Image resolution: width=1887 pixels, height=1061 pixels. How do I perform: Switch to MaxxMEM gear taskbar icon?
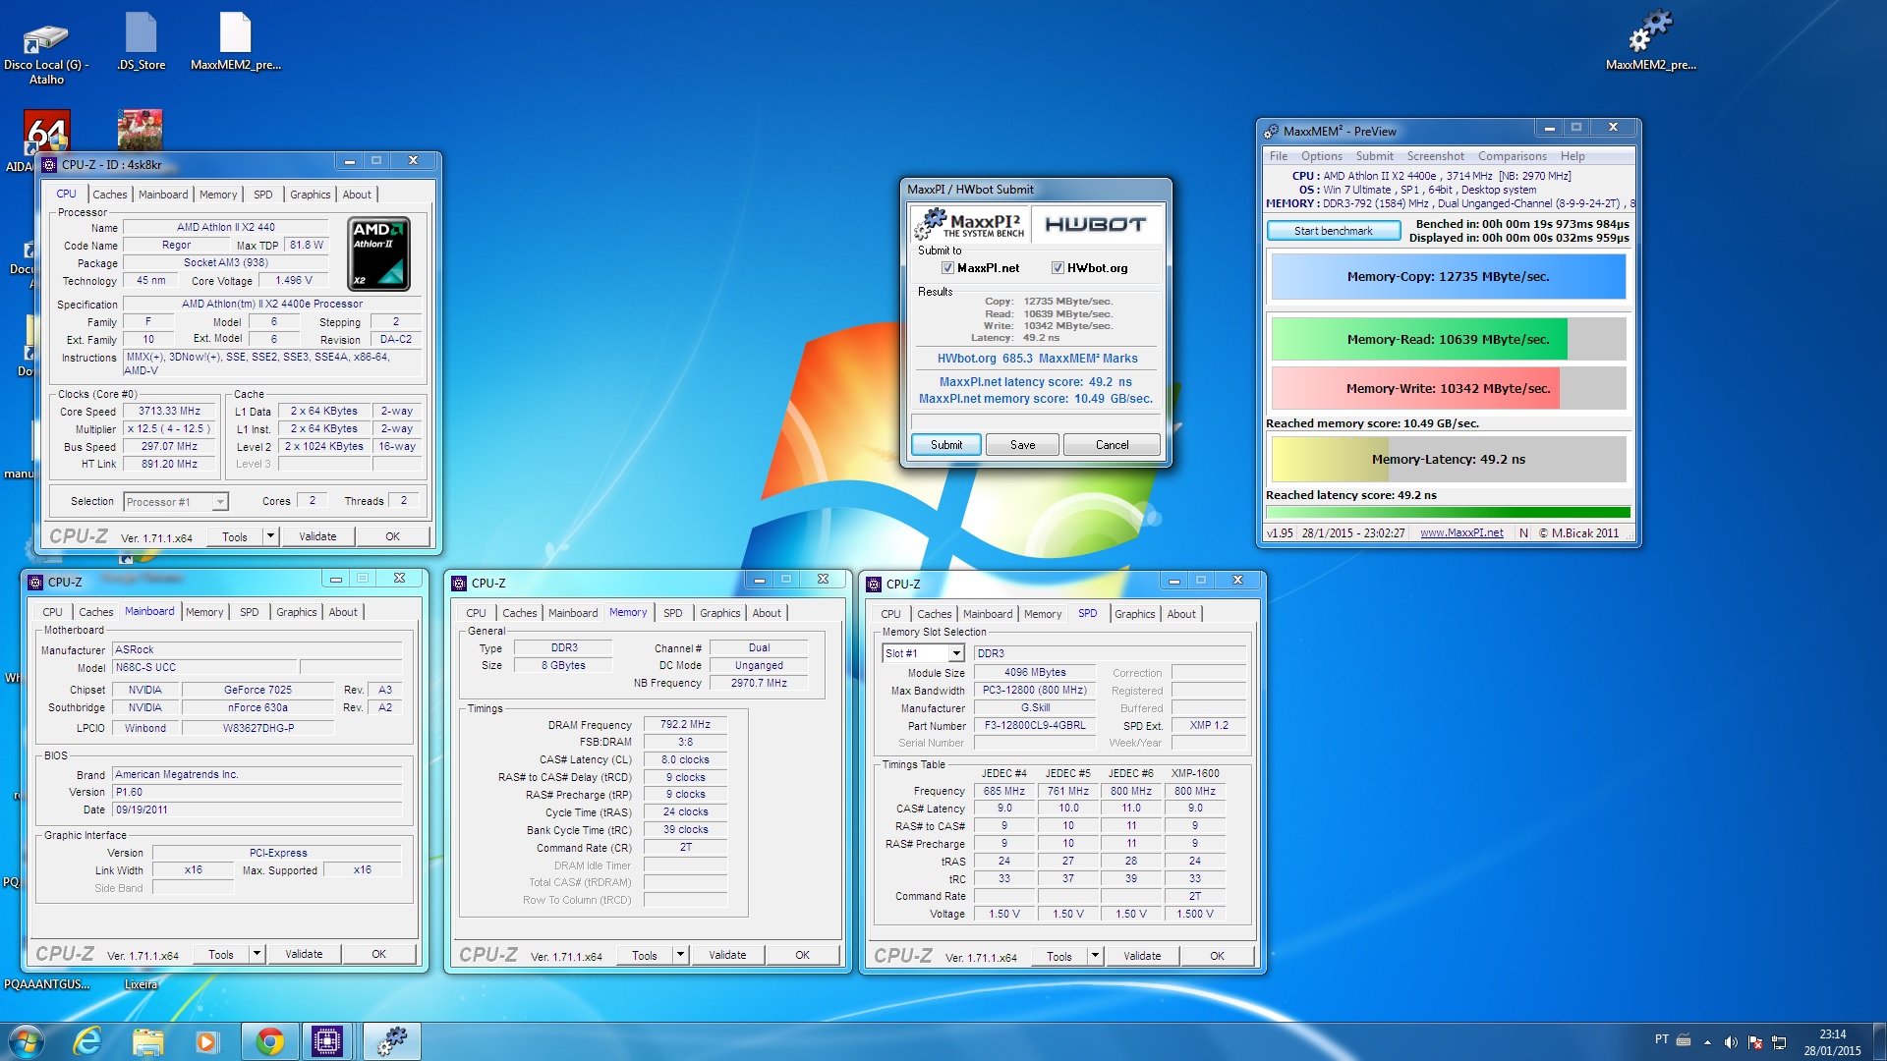(392, 1041)
